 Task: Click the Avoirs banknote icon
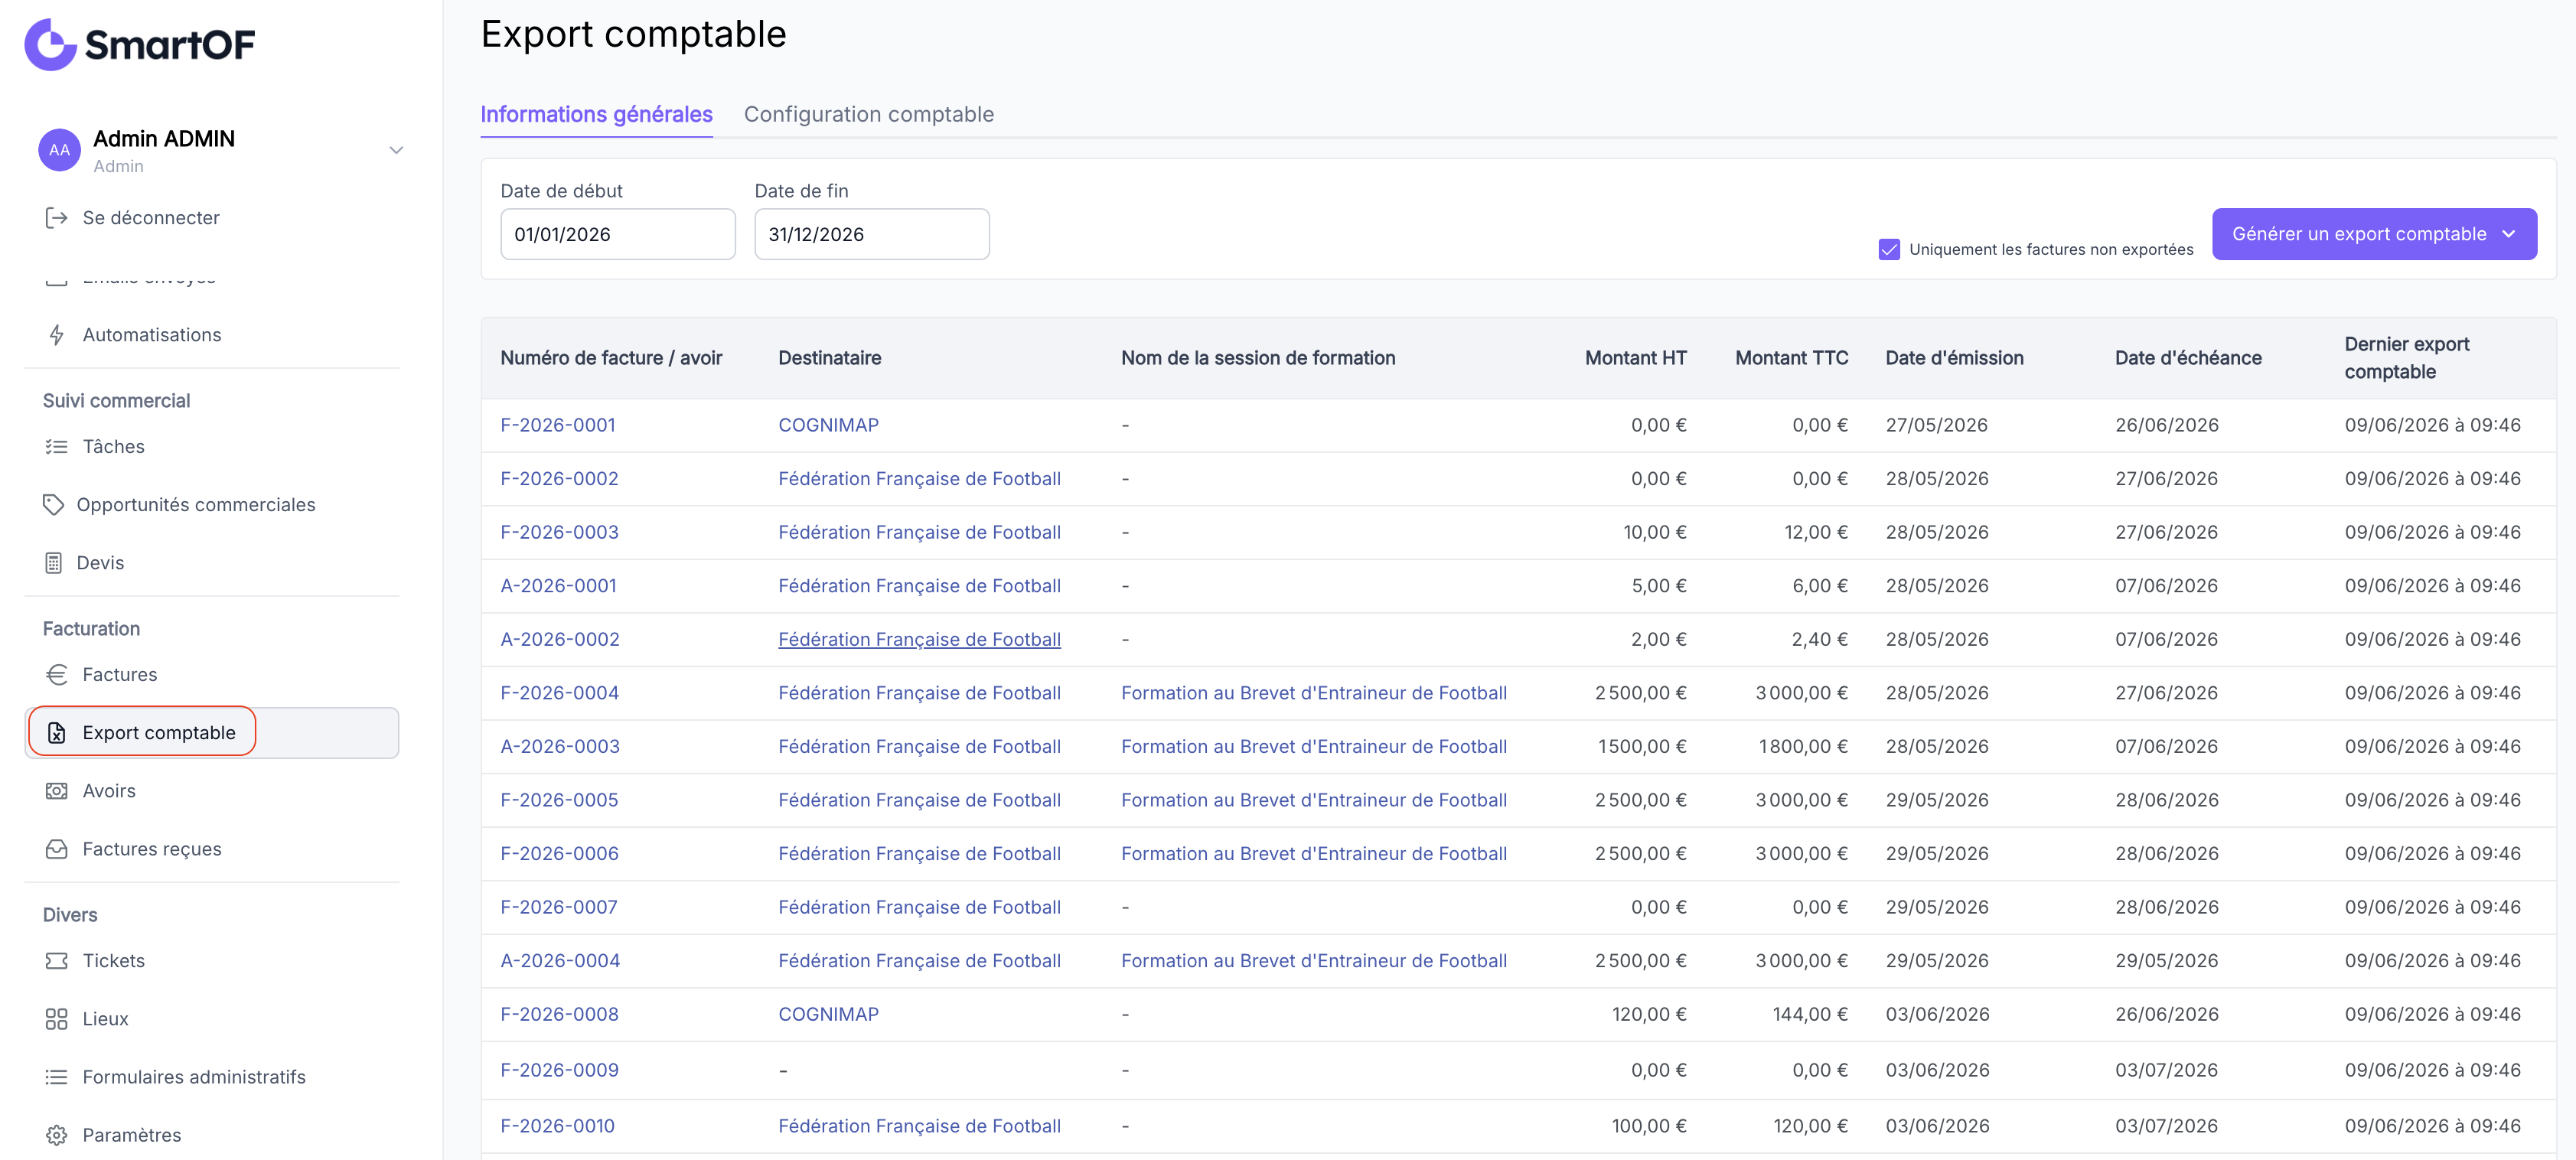click(x=56, y=791)
